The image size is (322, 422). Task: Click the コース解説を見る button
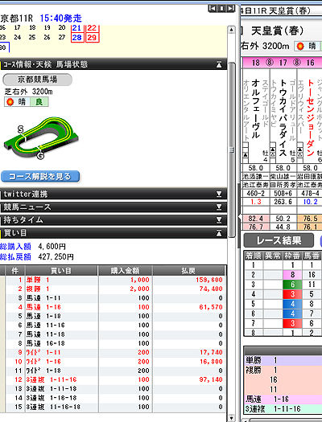click(x=40, y=177)
